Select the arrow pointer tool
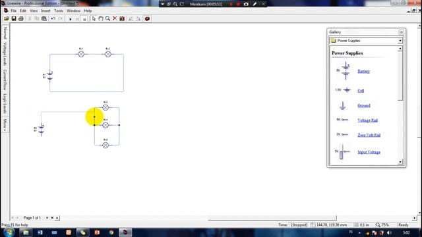 (x=94, y=19)
